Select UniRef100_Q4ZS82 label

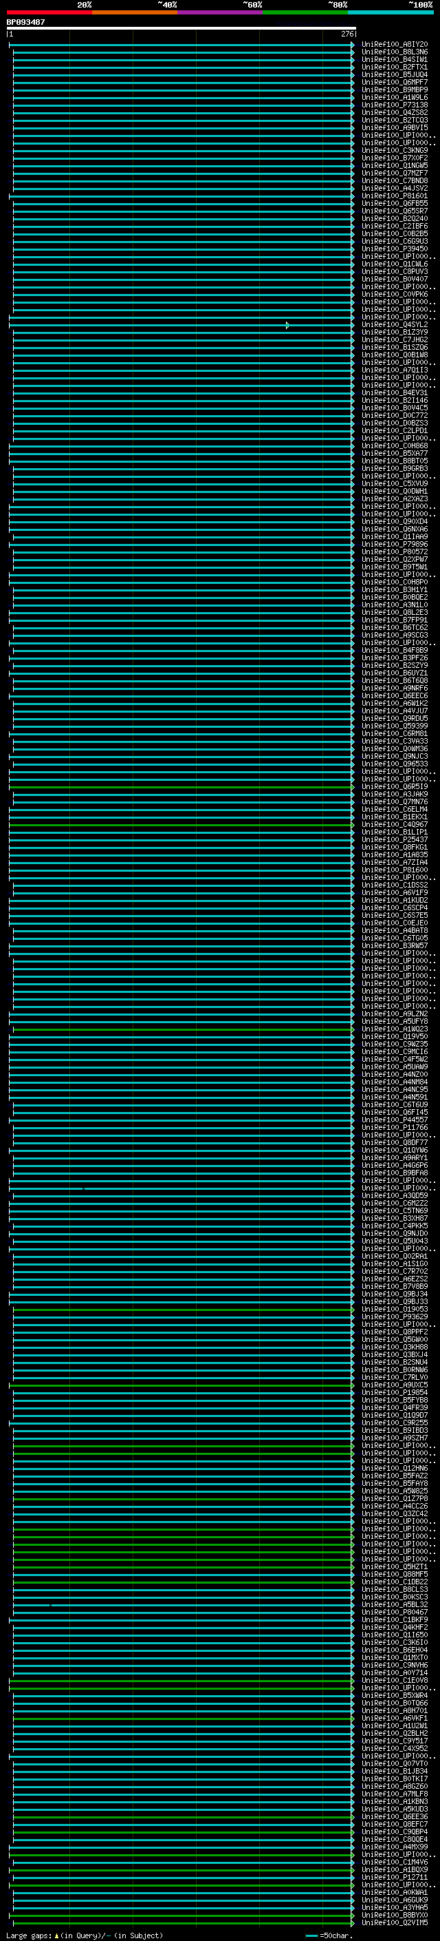pyautogui.click(x=395, y=112)
